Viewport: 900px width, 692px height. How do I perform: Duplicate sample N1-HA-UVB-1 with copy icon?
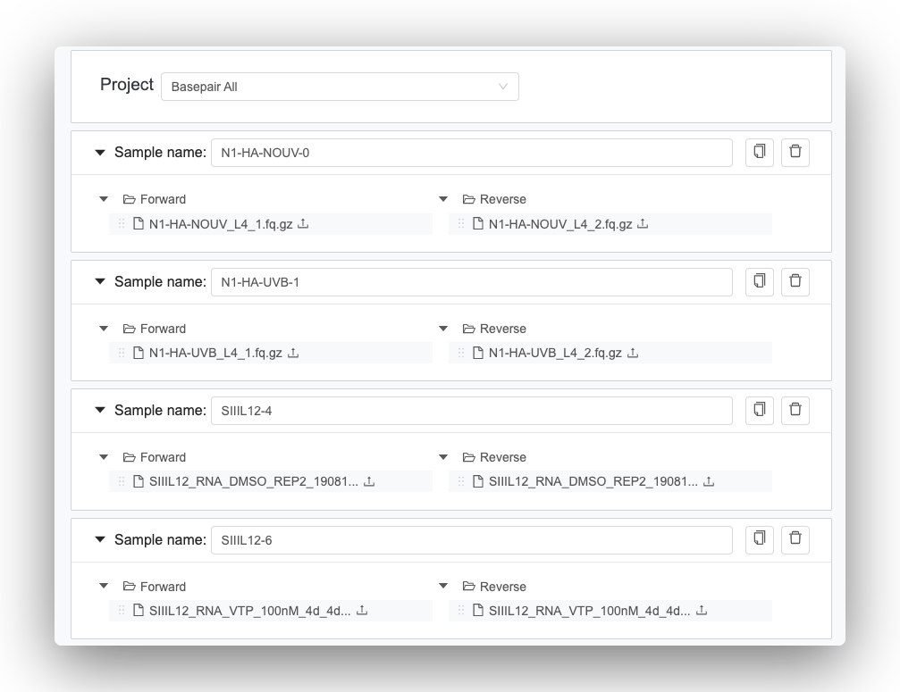(x=760, y=282)
